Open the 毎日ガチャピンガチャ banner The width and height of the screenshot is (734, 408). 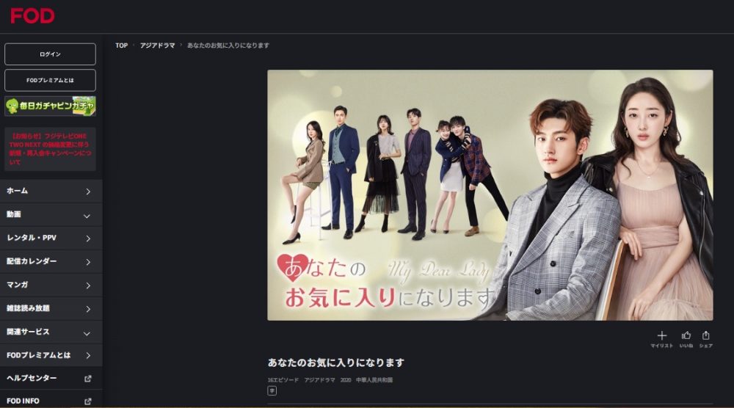point(50,106)
